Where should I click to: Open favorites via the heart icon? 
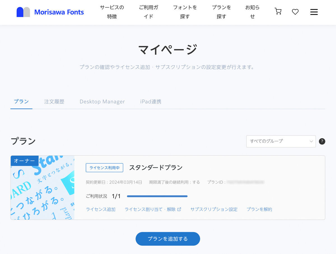[x=295, y=12]
